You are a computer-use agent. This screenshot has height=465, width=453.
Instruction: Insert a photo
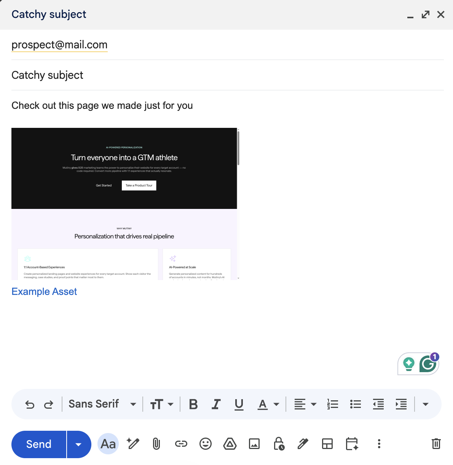[254, 444]
